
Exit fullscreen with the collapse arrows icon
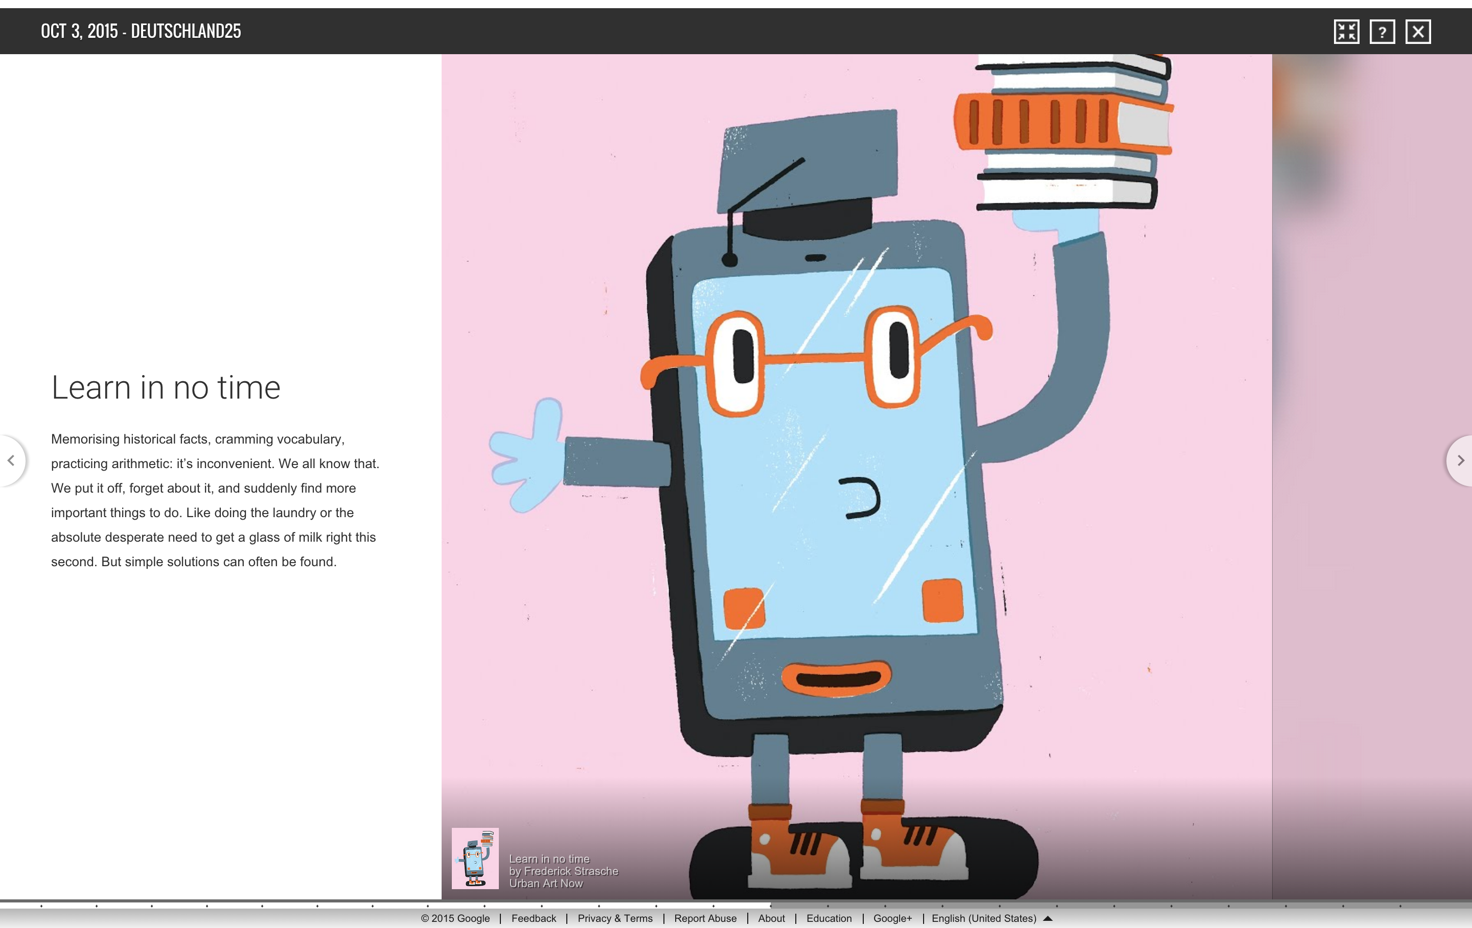pyautogui.click(x=1346, y=31)
